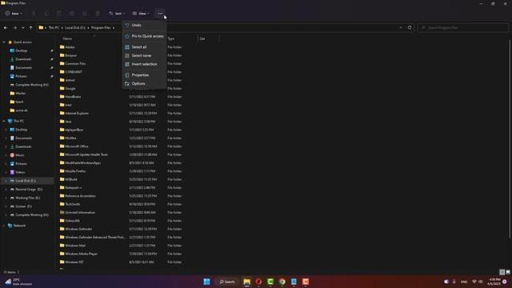Click the Google folder icon

(62, 88)
